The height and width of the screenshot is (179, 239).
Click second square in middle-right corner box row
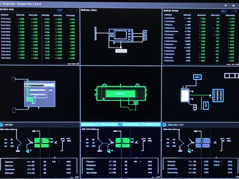232,76
